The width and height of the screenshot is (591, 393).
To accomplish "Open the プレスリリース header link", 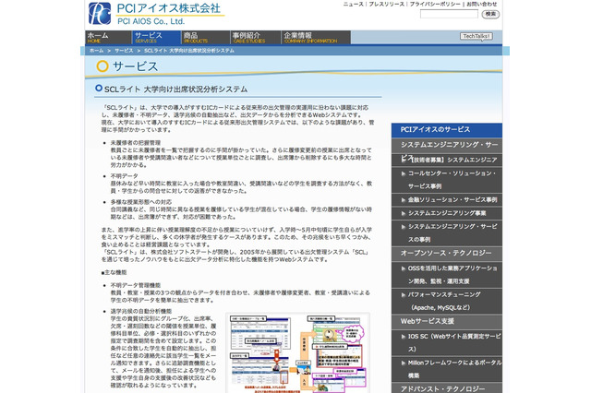I will point(386,4).
